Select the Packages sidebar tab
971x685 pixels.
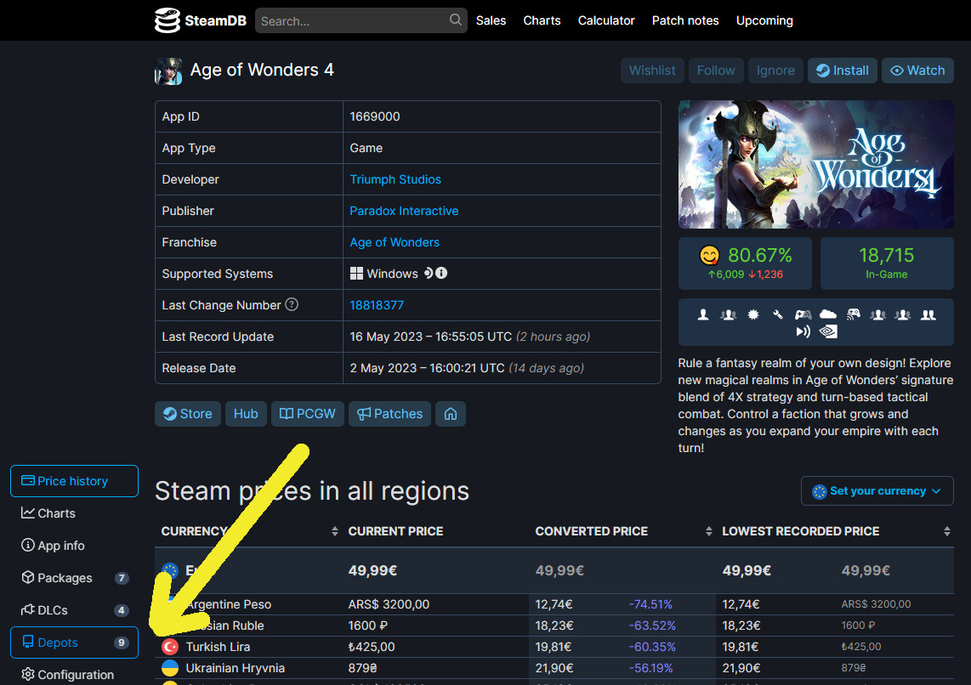pyautogui.click(x=74, y=578)
